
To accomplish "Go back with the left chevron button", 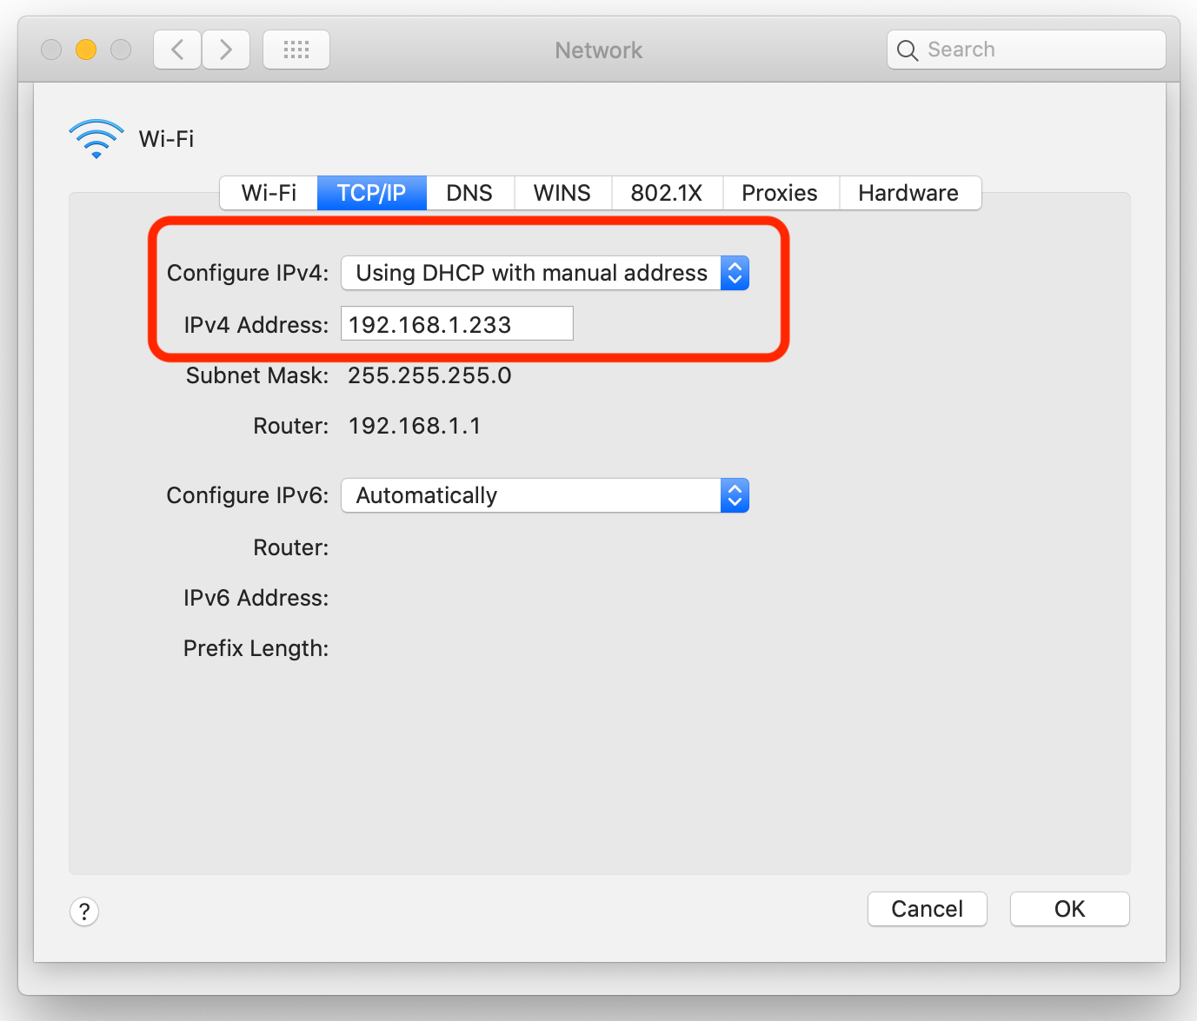I will pos(177,50).
